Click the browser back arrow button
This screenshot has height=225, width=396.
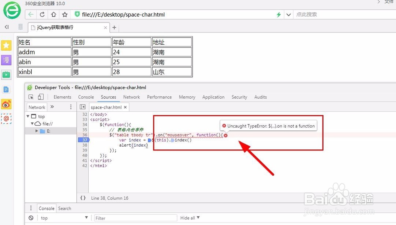coord(31,14)
